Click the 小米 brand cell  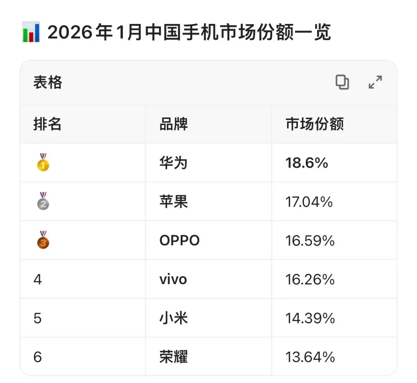tap(174, 318)
